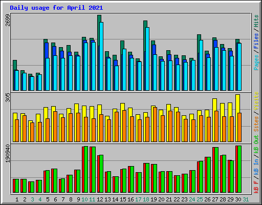This screenshot has height=205, width=262.
Task: Click day label 14 on the x-axis
Action: (x=115, y=199)
